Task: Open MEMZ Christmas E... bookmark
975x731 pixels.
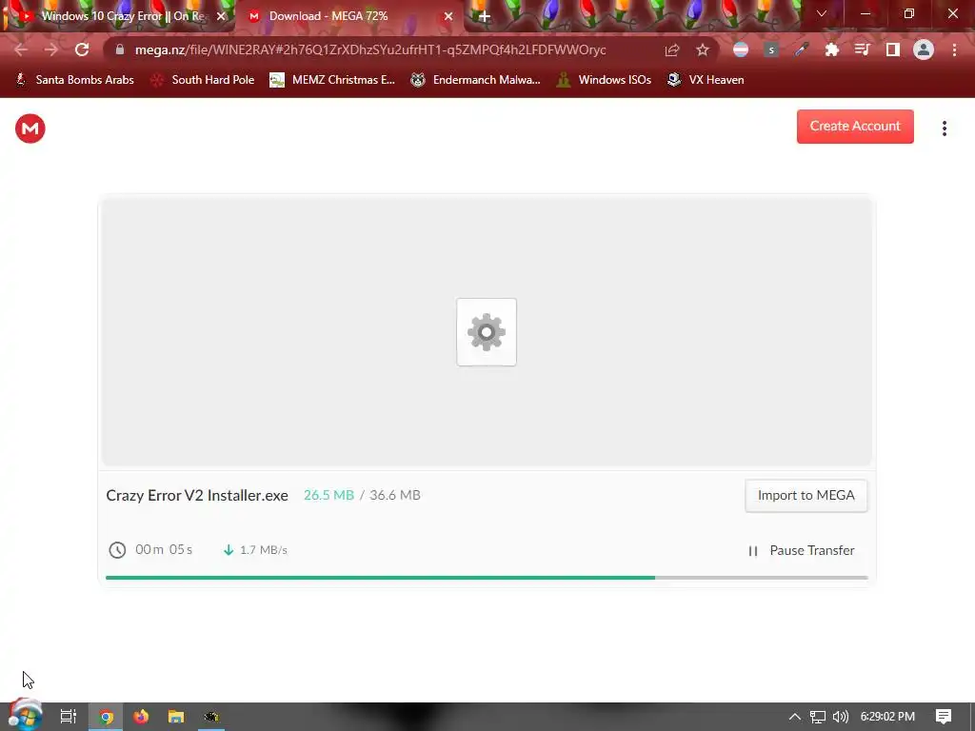Action: click(x=332, y=80)
